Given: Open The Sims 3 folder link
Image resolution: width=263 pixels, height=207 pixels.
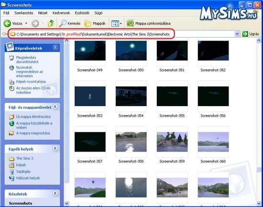Looking at the screenshot, I should 25,158.
